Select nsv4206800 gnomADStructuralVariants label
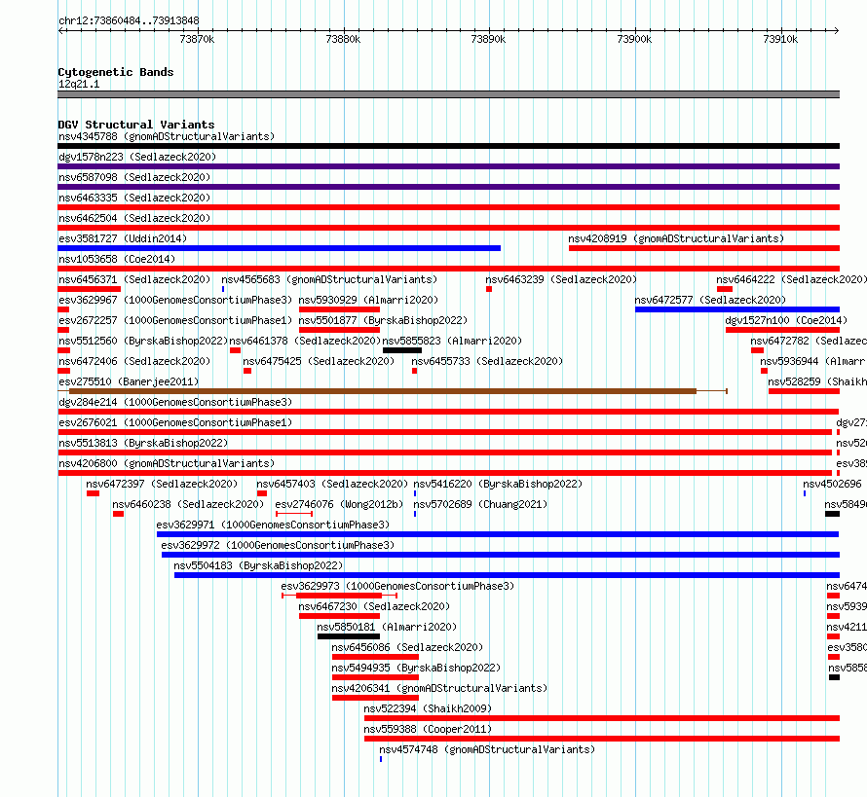 point(167,463)
